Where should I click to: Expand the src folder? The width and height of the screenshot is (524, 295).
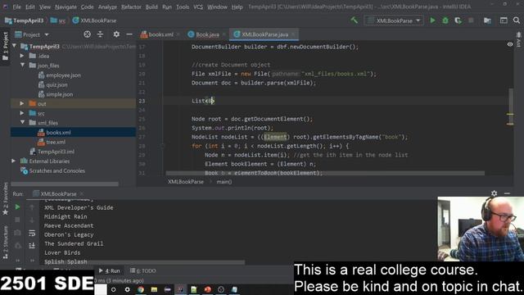[x=22, y=113]
